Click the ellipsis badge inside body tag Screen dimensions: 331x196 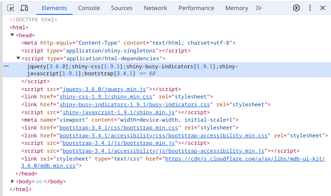tap(39, 182)
